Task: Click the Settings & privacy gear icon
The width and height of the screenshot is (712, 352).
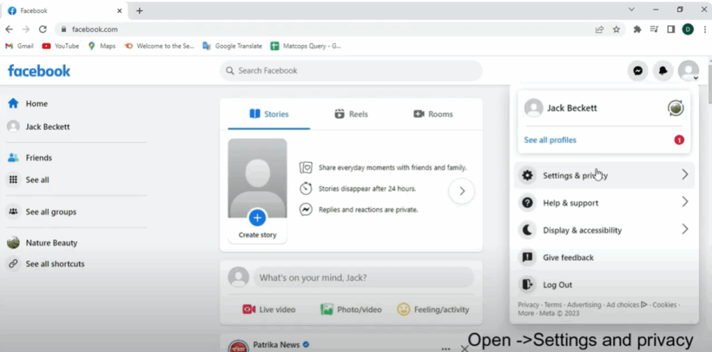Action: coord(527,175)
